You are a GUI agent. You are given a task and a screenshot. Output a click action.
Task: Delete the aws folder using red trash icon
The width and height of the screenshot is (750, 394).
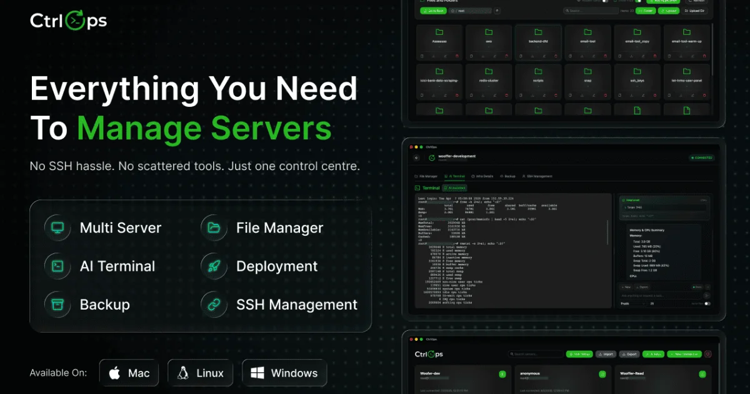506,56
